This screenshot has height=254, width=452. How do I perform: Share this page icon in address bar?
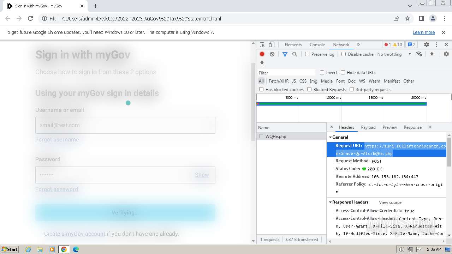pyautogui.click(x=396, y=18)
